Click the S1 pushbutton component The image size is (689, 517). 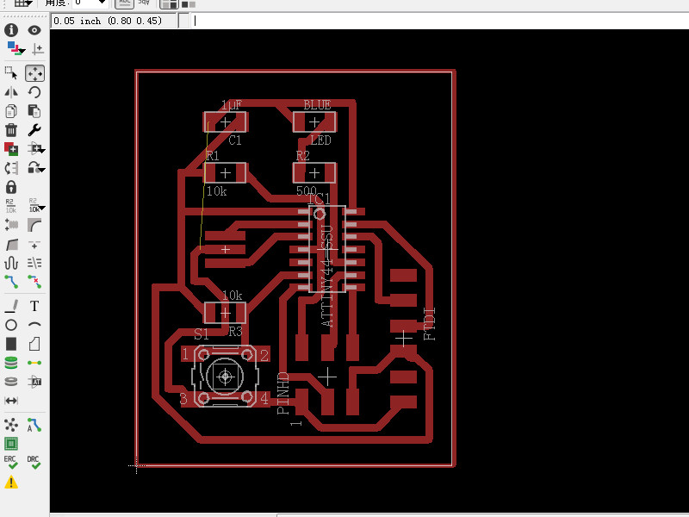tap(225, 377)
